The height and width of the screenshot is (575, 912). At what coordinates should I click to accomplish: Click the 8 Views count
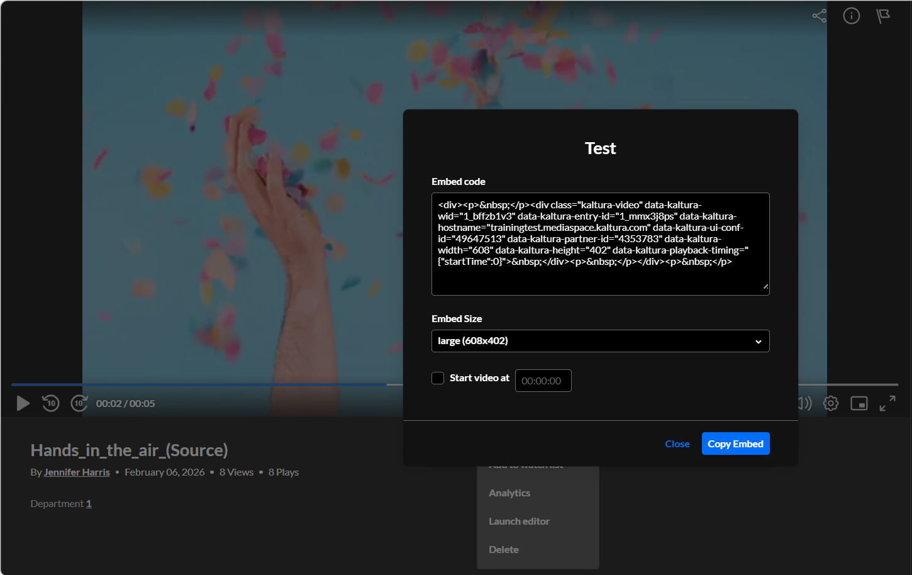click(x=236, y=472)
